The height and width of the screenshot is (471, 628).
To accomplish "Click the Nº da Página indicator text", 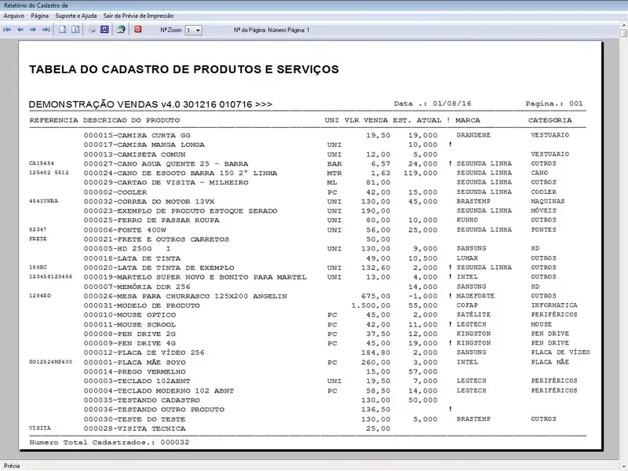I will click(272, 31).
